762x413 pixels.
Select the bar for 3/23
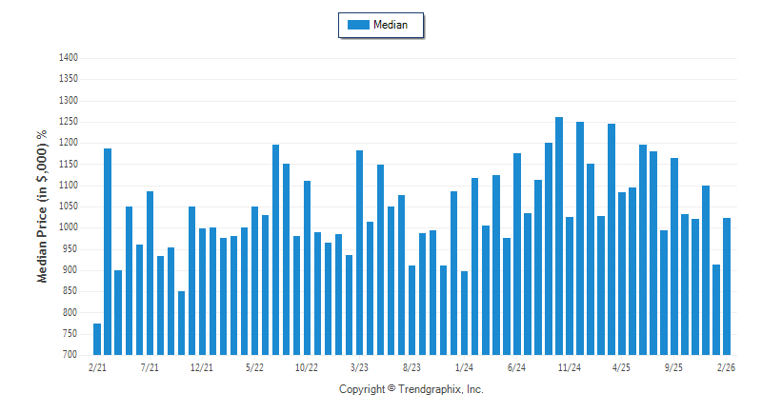point(359,252)
